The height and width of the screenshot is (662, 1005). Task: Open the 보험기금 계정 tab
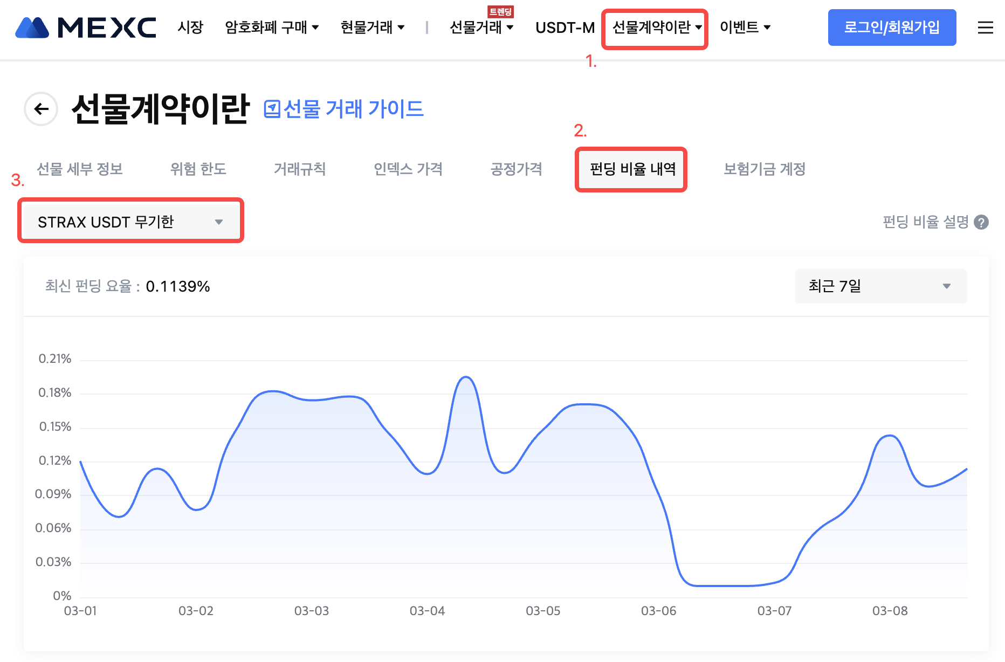[764, 169]
